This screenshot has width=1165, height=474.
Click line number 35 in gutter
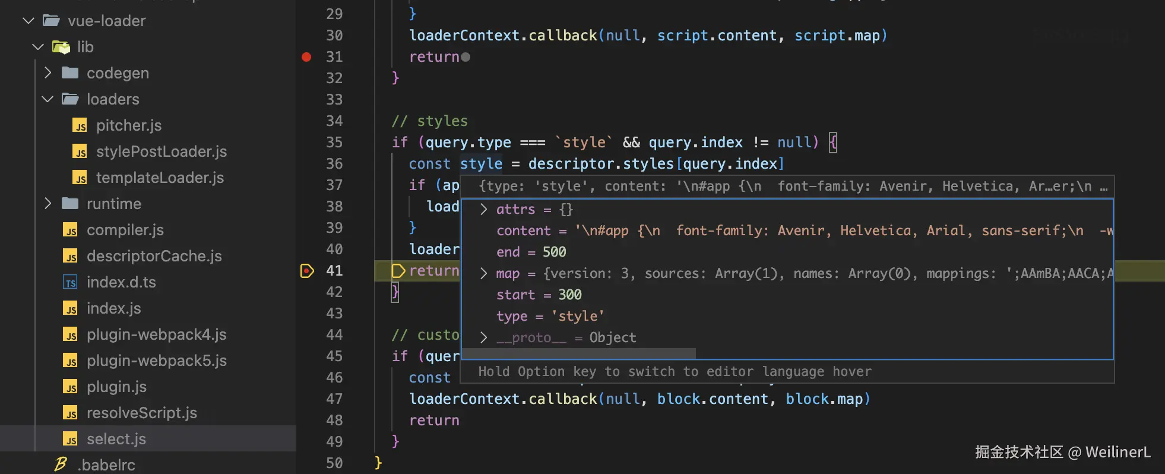[x=334, y=143]
